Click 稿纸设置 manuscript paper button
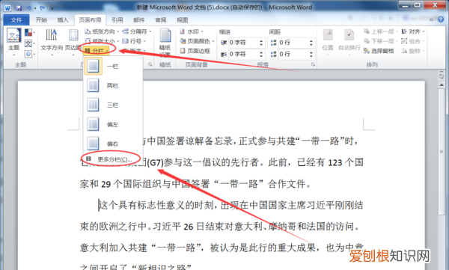This screenshot has width=449, height=270. [x=165, y=43]
